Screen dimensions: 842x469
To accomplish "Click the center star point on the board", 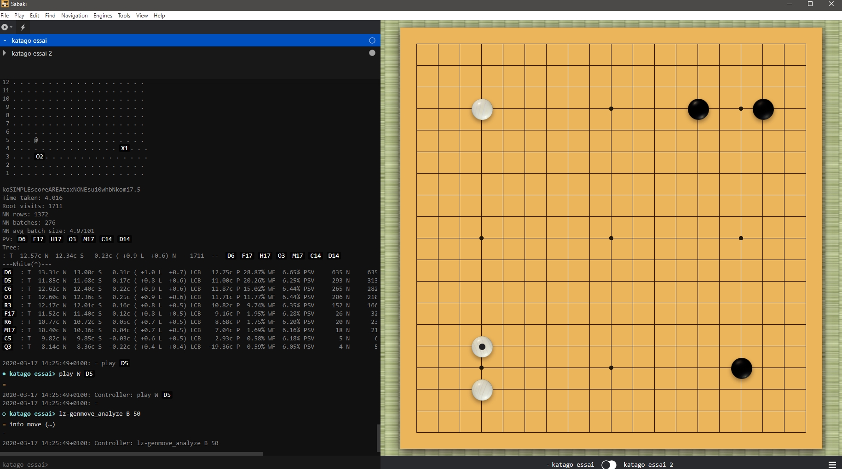I will pos(611,238).
